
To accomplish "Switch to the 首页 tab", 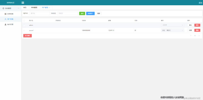I will click(25, 8).
